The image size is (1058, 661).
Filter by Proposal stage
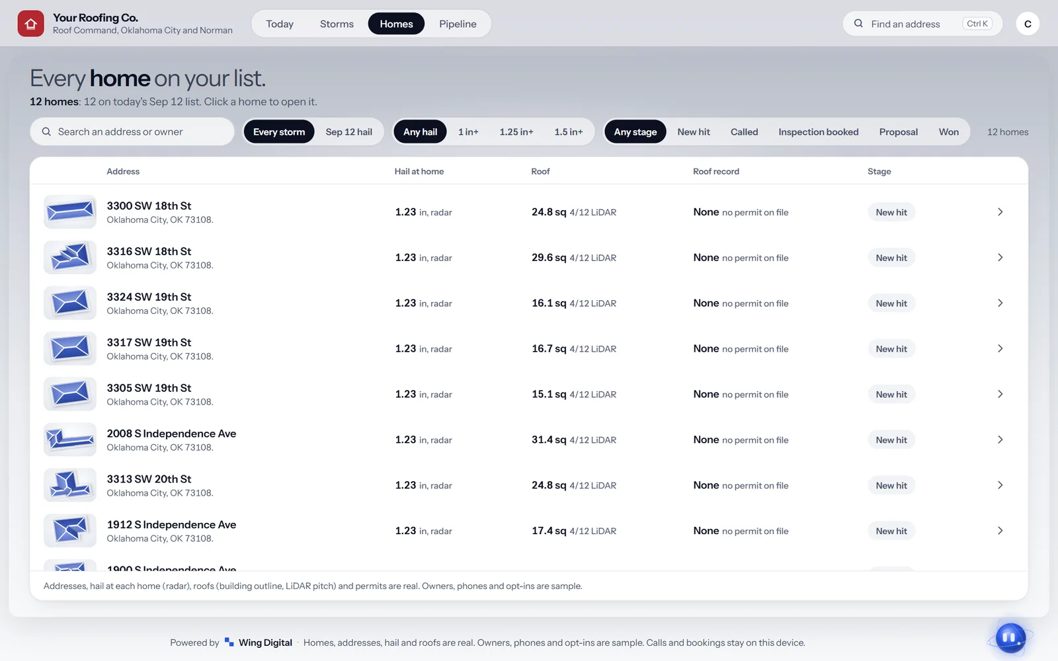899,132
